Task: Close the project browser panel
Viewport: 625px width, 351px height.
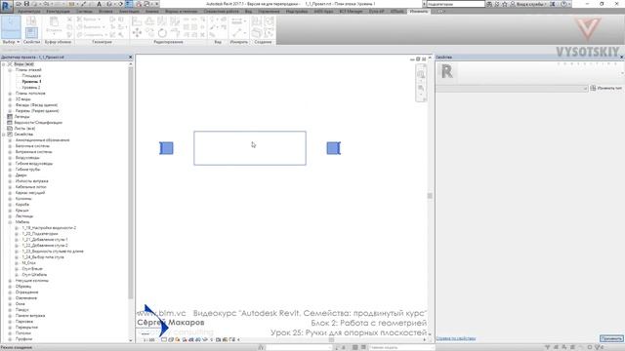Action: (x=130, y=58)
